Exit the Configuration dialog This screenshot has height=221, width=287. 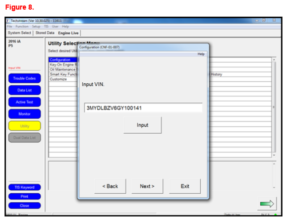(x=185, y=186)
